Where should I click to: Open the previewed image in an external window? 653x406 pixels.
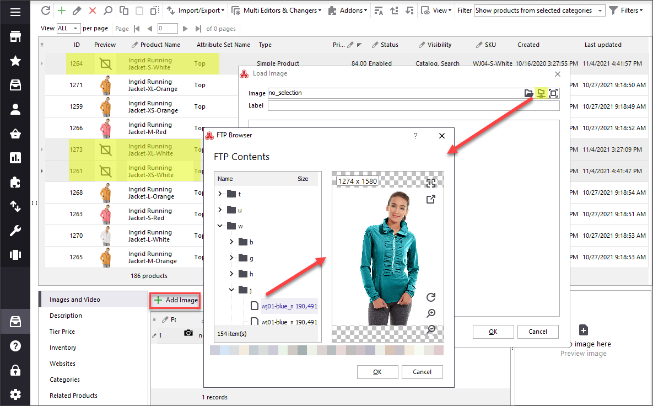tap(431, 199)
